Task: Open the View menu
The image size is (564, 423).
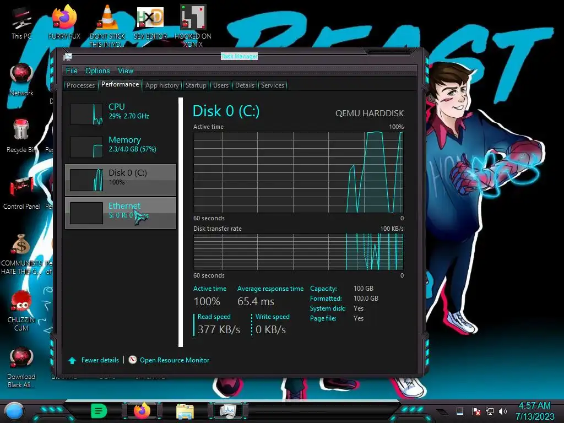Action: pos(126,70)
